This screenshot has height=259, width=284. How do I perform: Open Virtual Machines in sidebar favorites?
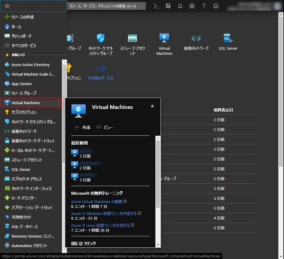click(31, 103)
